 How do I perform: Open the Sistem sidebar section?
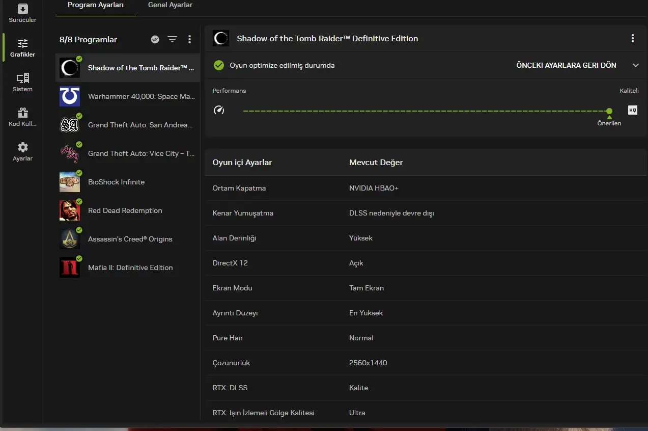tap(22, 83)
